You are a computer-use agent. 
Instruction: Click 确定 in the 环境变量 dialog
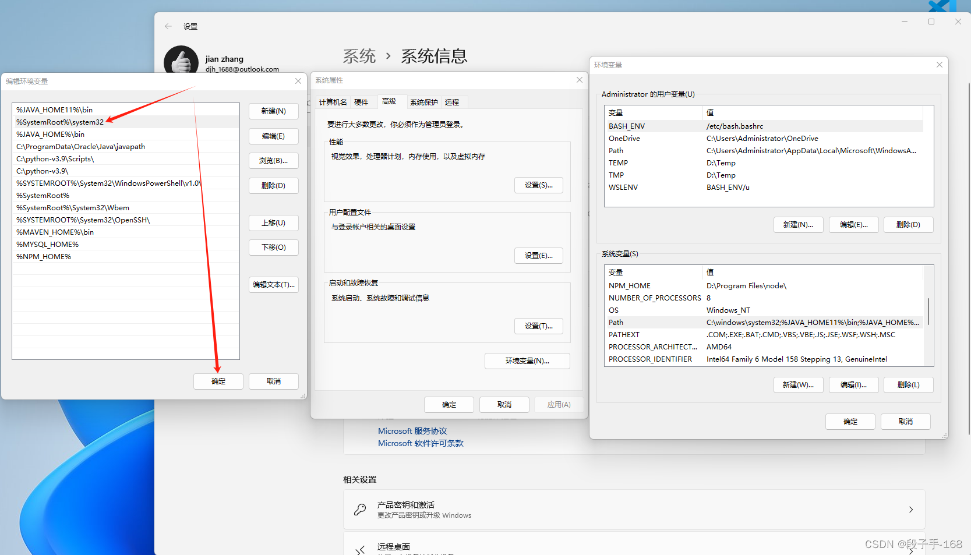pos(850,422)
